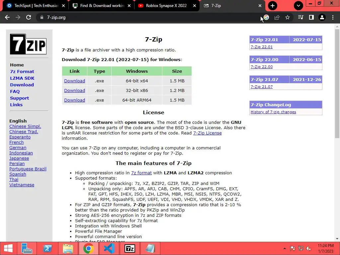Bookmark this page with the star icon
This screenshot has width=340, height=255.
pos(288,17)
